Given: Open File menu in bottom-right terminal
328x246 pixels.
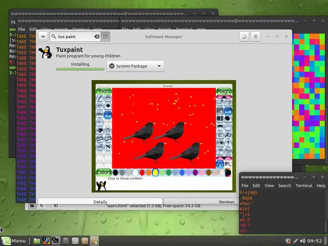Looking at the screenshot, I should 245,185.
